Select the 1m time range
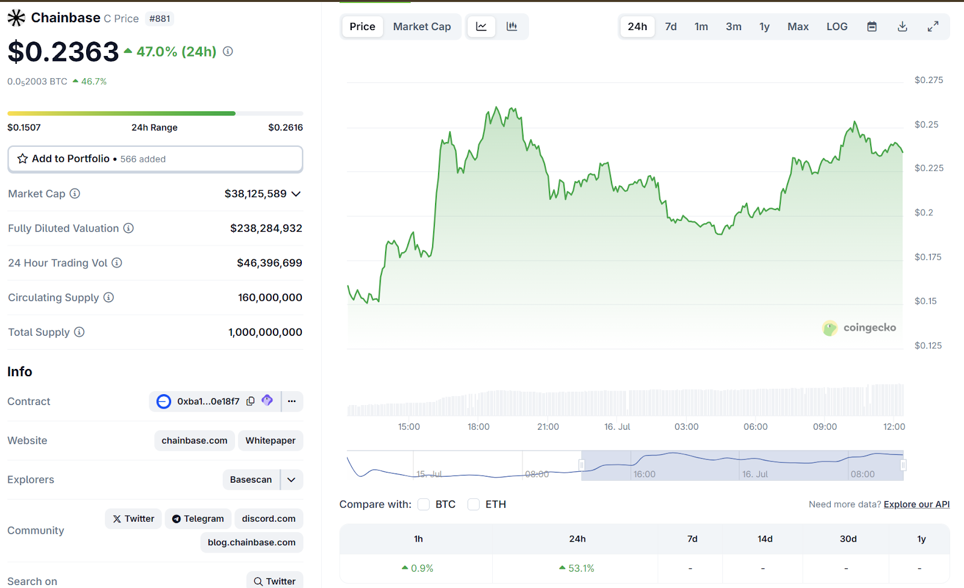964x588 pixels. [701, 26]
